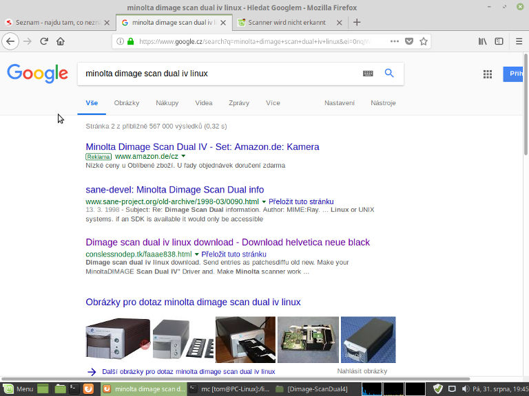Show the Firefox sidebars

[499, 41]
